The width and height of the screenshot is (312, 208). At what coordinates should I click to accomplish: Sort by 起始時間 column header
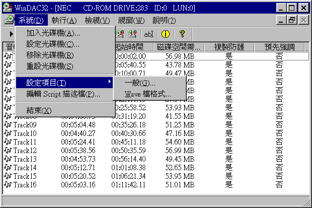click(134, 47)
